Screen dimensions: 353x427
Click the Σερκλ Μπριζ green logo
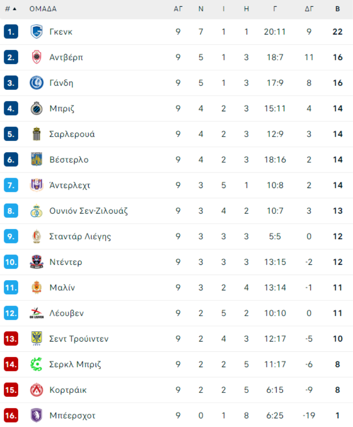click(36, 364)
